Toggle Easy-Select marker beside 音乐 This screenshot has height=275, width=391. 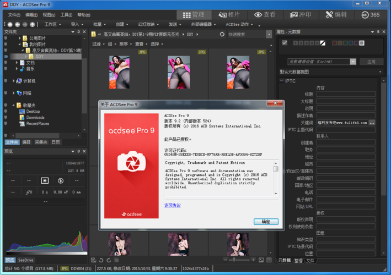point(6,69)
